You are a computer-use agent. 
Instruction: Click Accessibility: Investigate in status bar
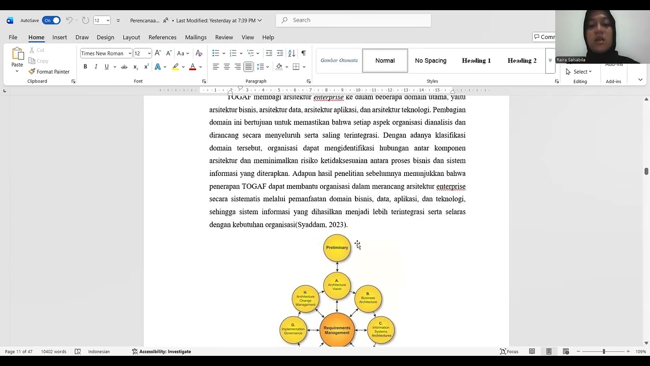[161, 351]
